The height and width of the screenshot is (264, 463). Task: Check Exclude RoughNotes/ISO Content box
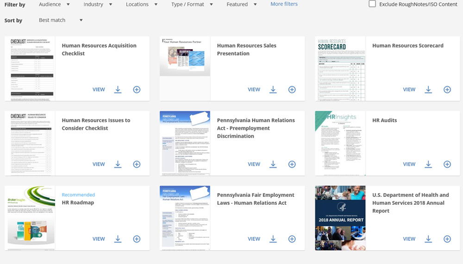(x=372, y=4)
